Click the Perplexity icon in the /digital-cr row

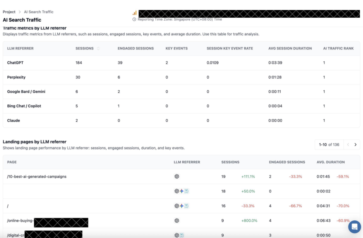(182, 235)
